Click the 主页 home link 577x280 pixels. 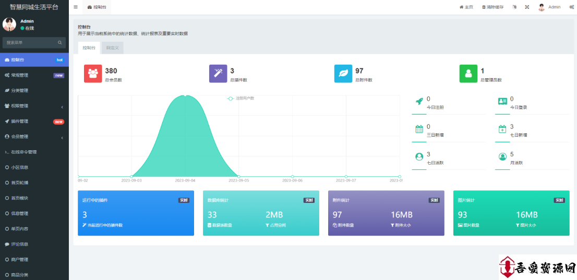[466, 7]
